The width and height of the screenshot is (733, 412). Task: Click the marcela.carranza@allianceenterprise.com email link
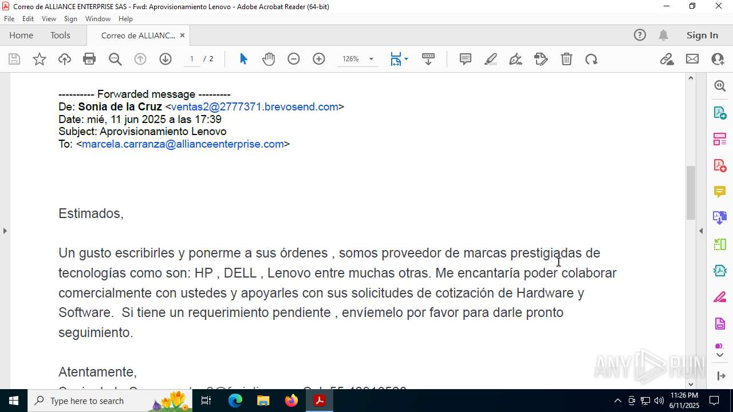pos(183,144)
